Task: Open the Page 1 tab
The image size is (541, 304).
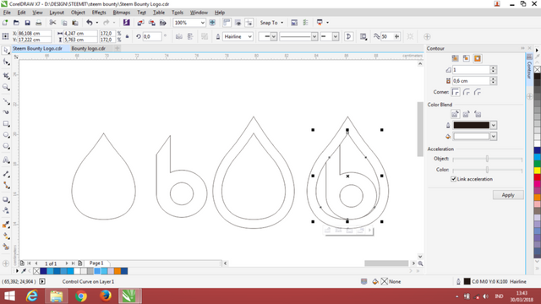Action: pos(96,263)
